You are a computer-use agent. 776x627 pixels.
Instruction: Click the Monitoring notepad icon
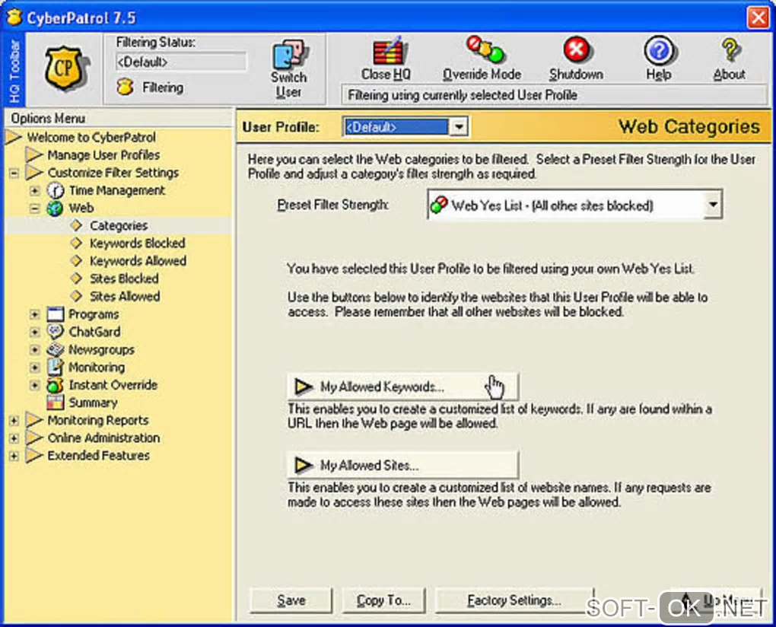(x=56, y=367)
